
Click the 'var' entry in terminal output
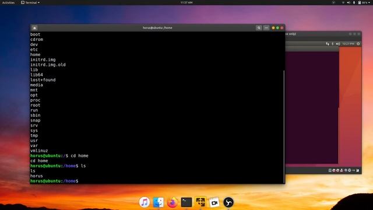point(34,146)
